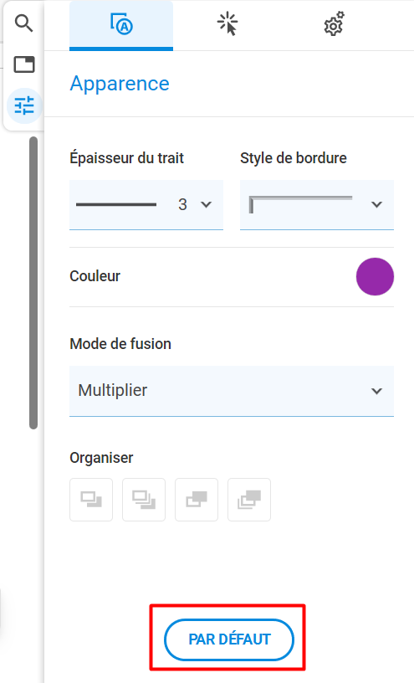Screen dimensions: 414x683
Task: Open the Mode de fusion Multiplier dropdown
Action: tap(232, 391)
